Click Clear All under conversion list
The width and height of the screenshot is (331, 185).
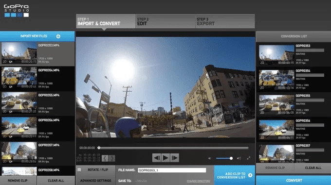(313, 168)
